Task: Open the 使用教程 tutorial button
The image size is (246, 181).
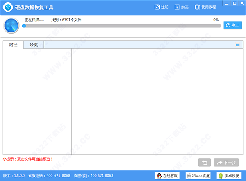Action: (x=205, y=7)
